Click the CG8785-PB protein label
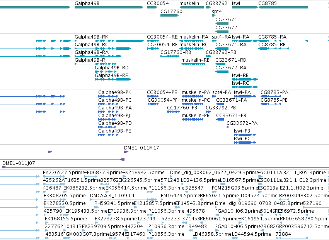The width and height of the screenshot is (329, 240). click(274, 100)
